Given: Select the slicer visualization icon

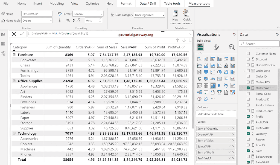Looking at the screenshot, I should pyautogui.click(x=199, y=85).
